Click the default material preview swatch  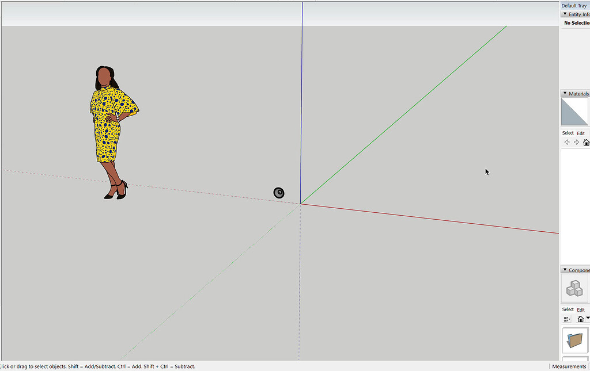tap(574, 110)
